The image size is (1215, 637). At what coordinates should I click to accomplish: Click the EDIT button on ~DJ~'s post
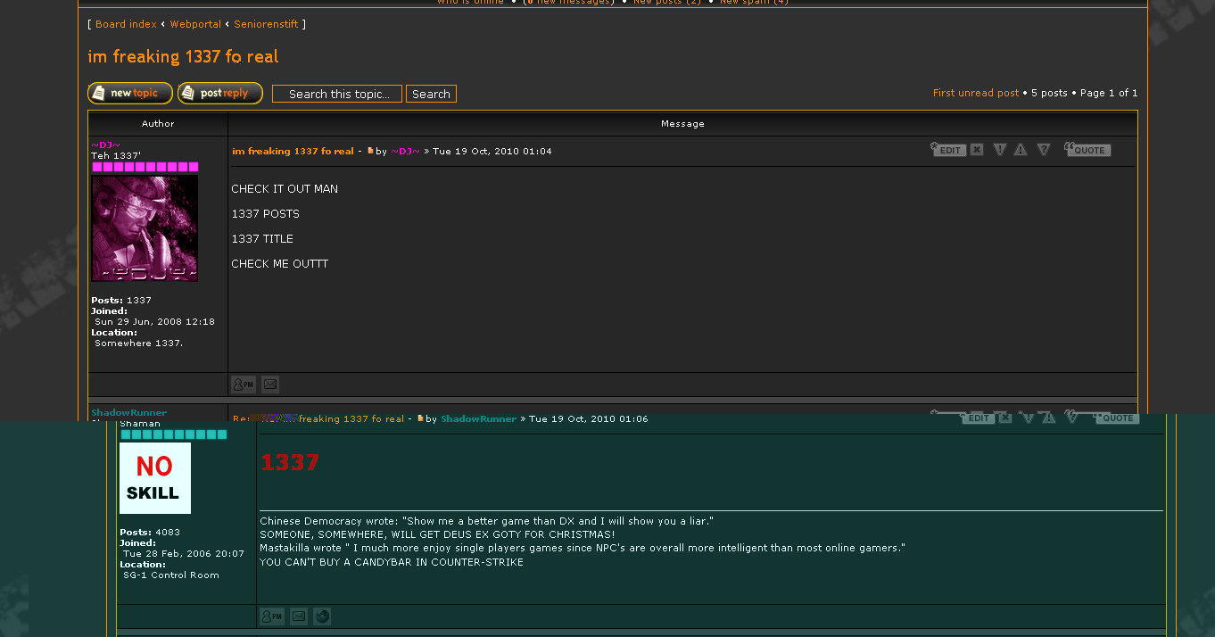948,150
